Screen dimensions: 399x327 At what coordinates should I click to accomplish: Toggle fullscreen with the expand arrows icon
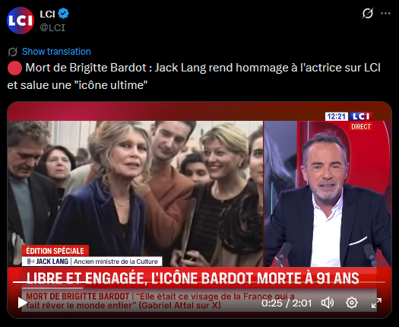tap(376, 303)
